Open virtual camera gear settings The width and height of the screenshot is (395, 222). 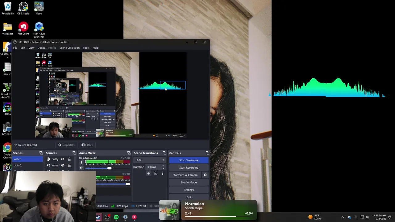pos(205,175)
